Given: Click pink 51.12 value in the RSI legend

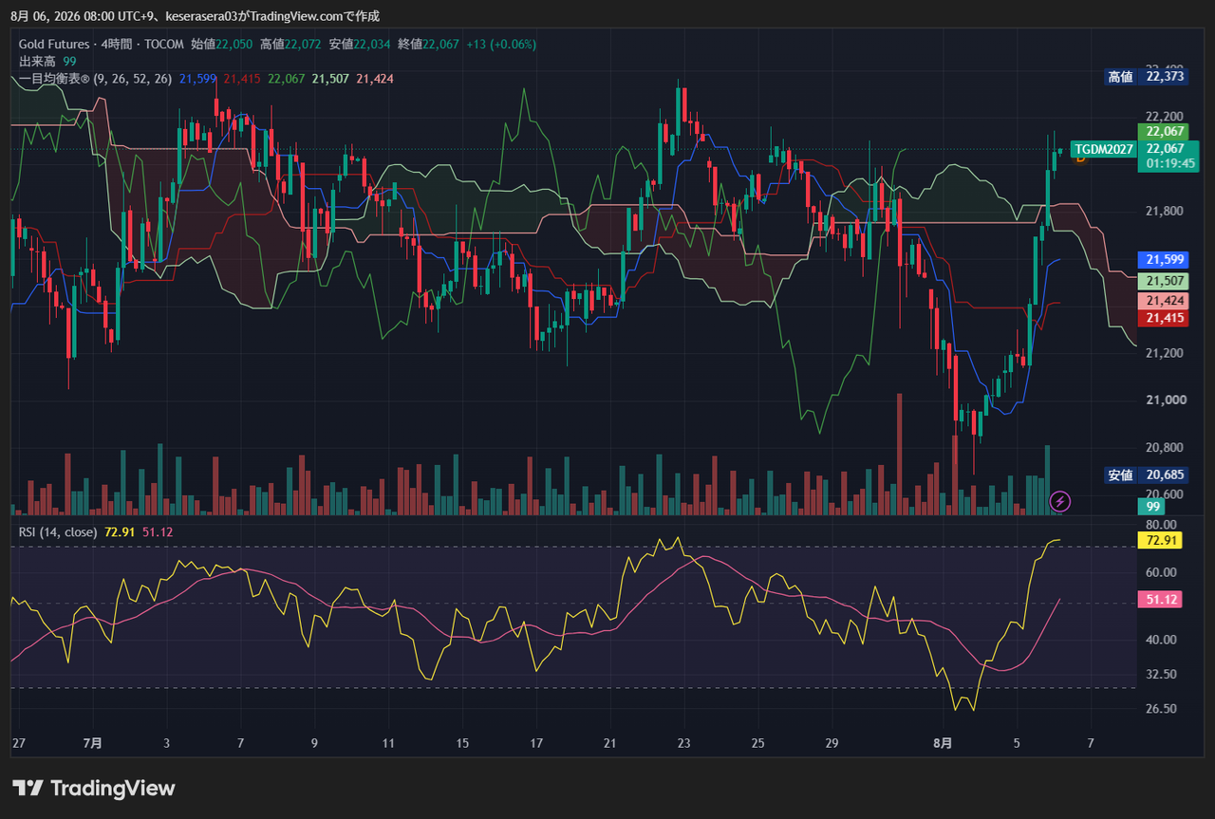Looking at the screenshot, I should click(158, 532).
